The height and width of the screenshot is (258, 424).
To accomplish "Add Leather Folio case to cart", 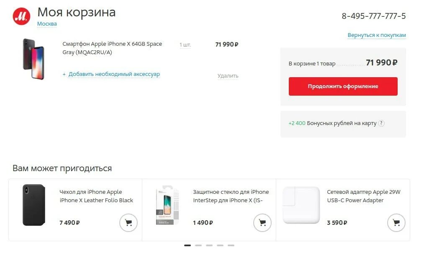I will pos(128,223).
